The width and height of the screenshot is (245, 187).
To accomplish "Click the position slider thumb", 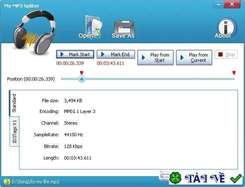I will click(81, 79).
